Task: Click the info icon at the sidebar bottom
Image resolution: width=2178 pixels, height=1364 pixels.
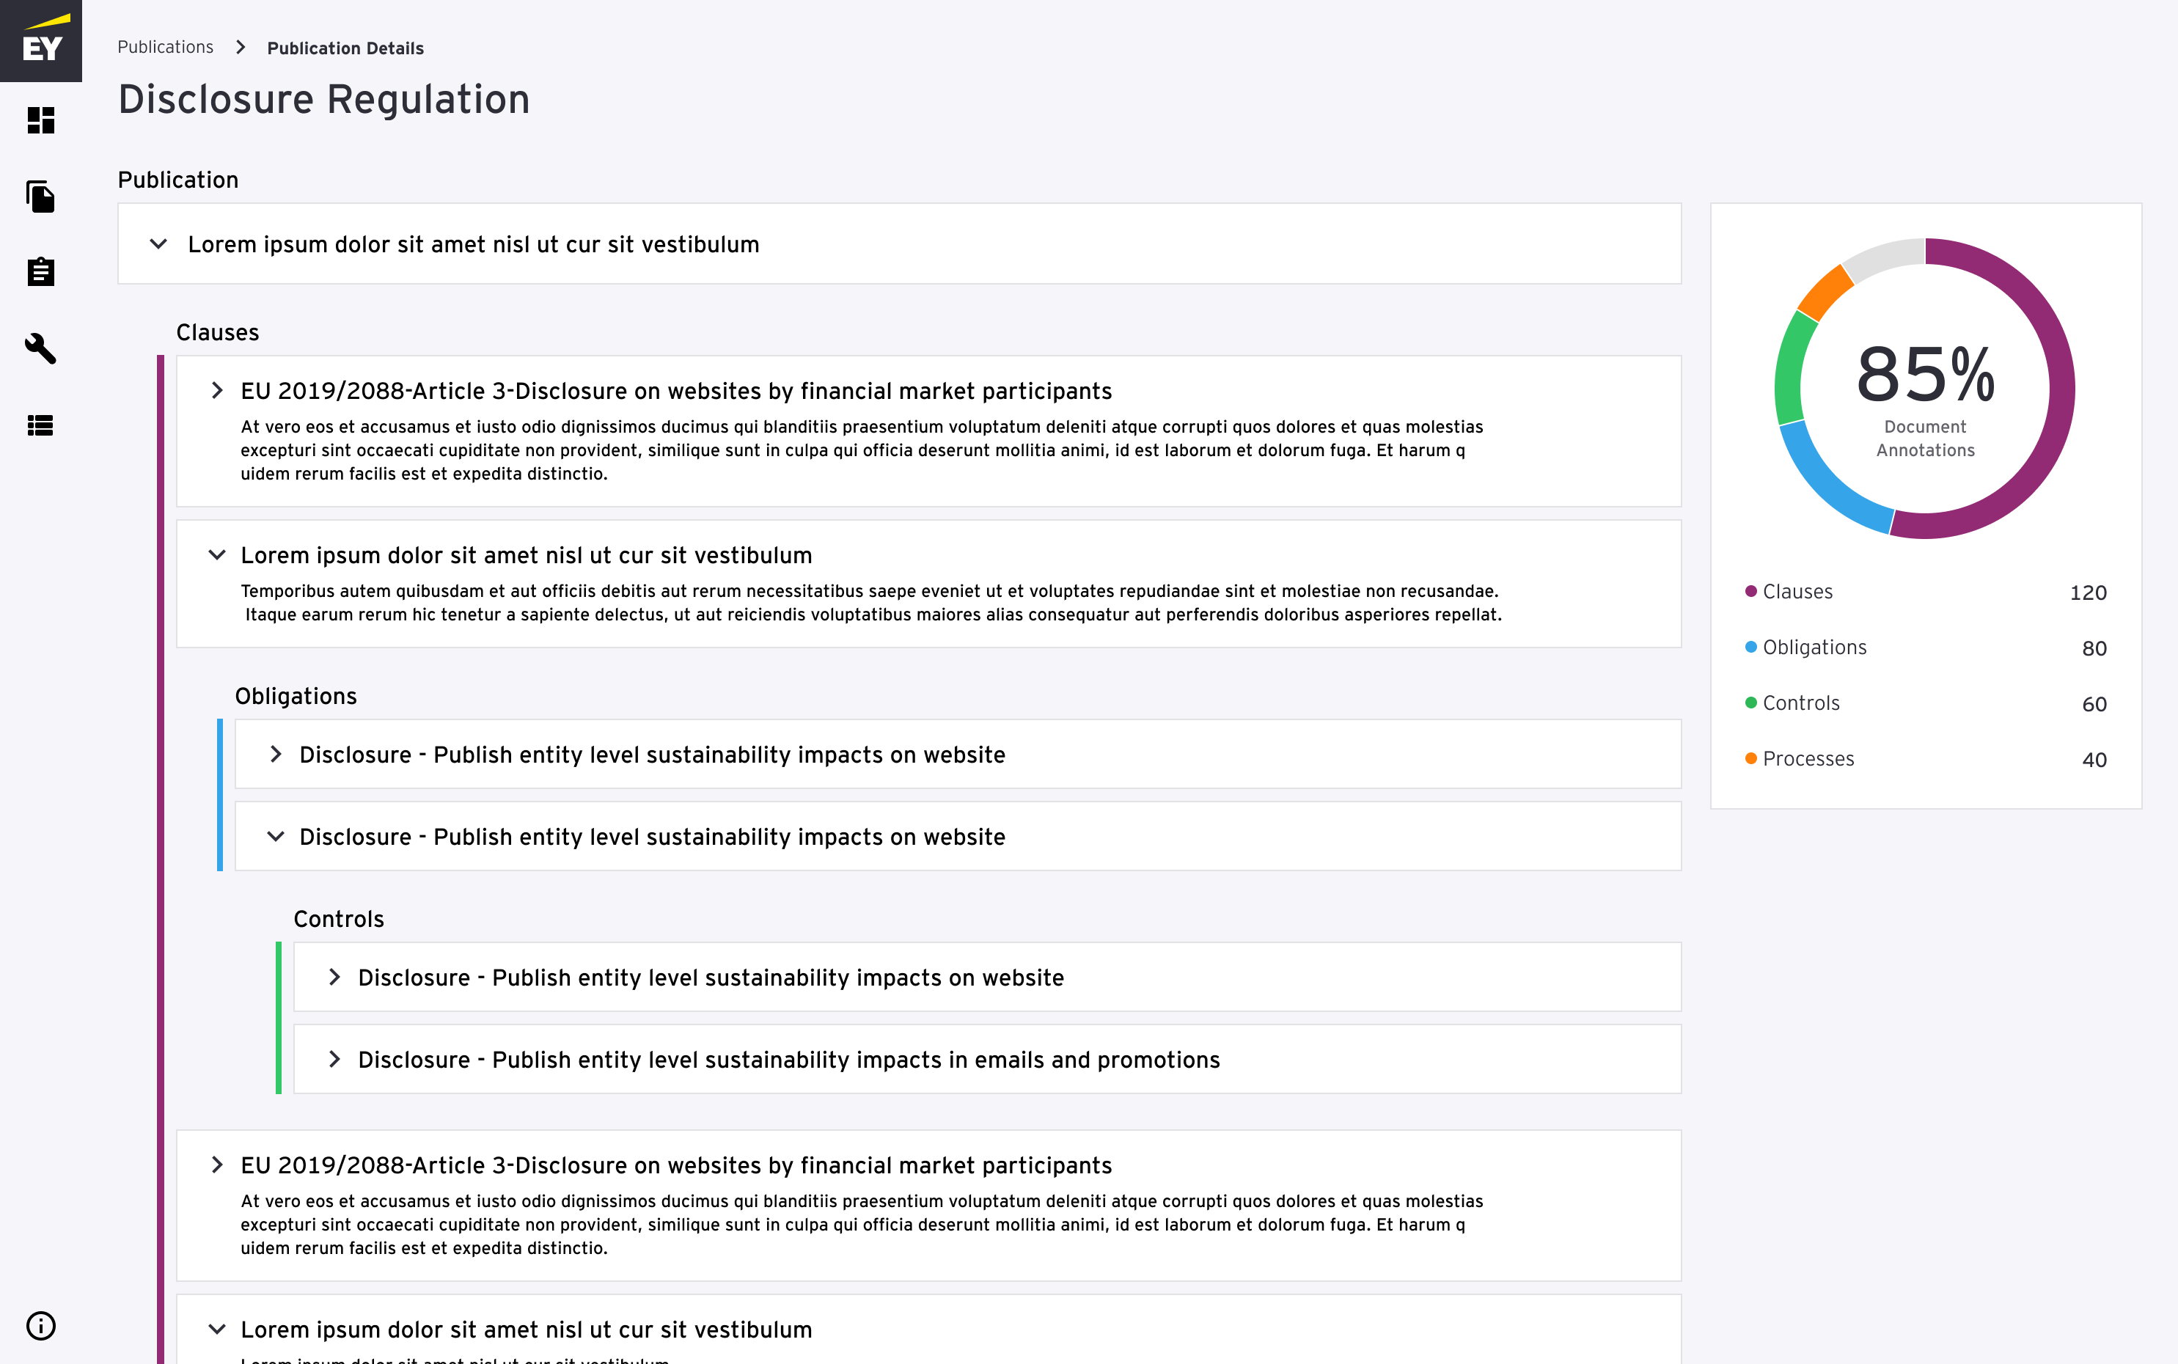Action: click(x=40, y=1325)
